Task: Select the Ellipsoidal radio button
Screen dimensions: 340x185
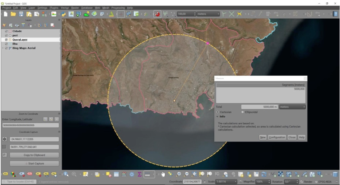Action: 243,112
